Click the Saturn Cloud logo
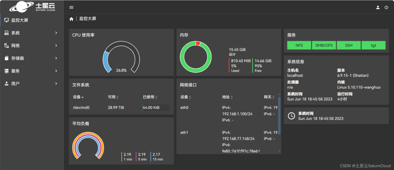The height and width of the screenshot is (170, 394). [x=32, y=6]
